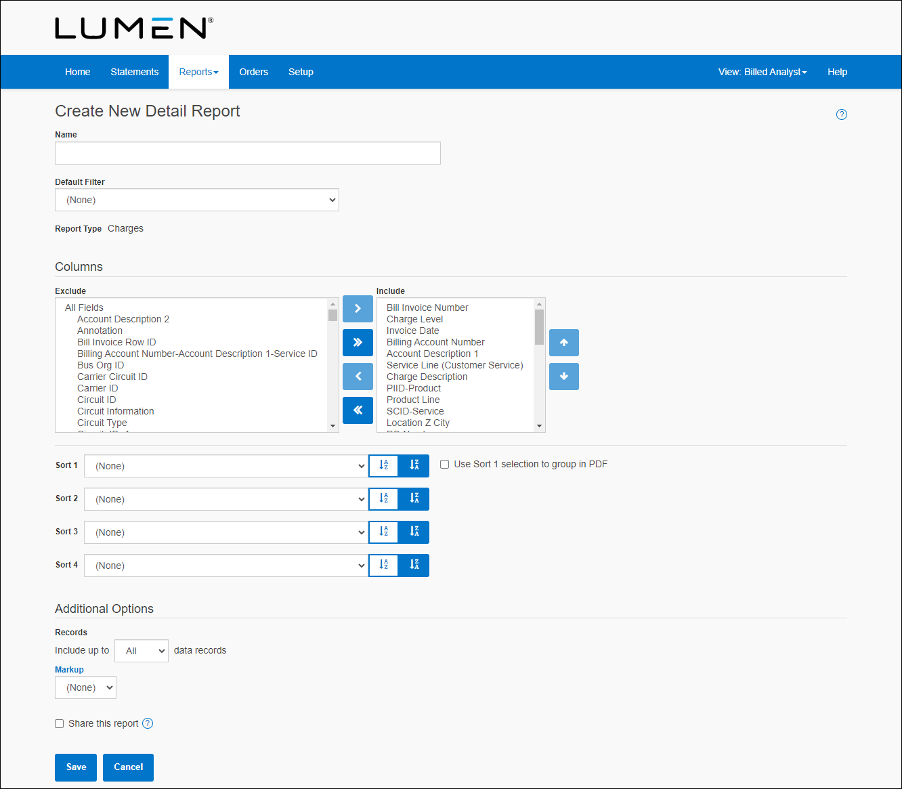Move selected Include column down
This screenshot has width=902, height=789.
coord(564,377)
